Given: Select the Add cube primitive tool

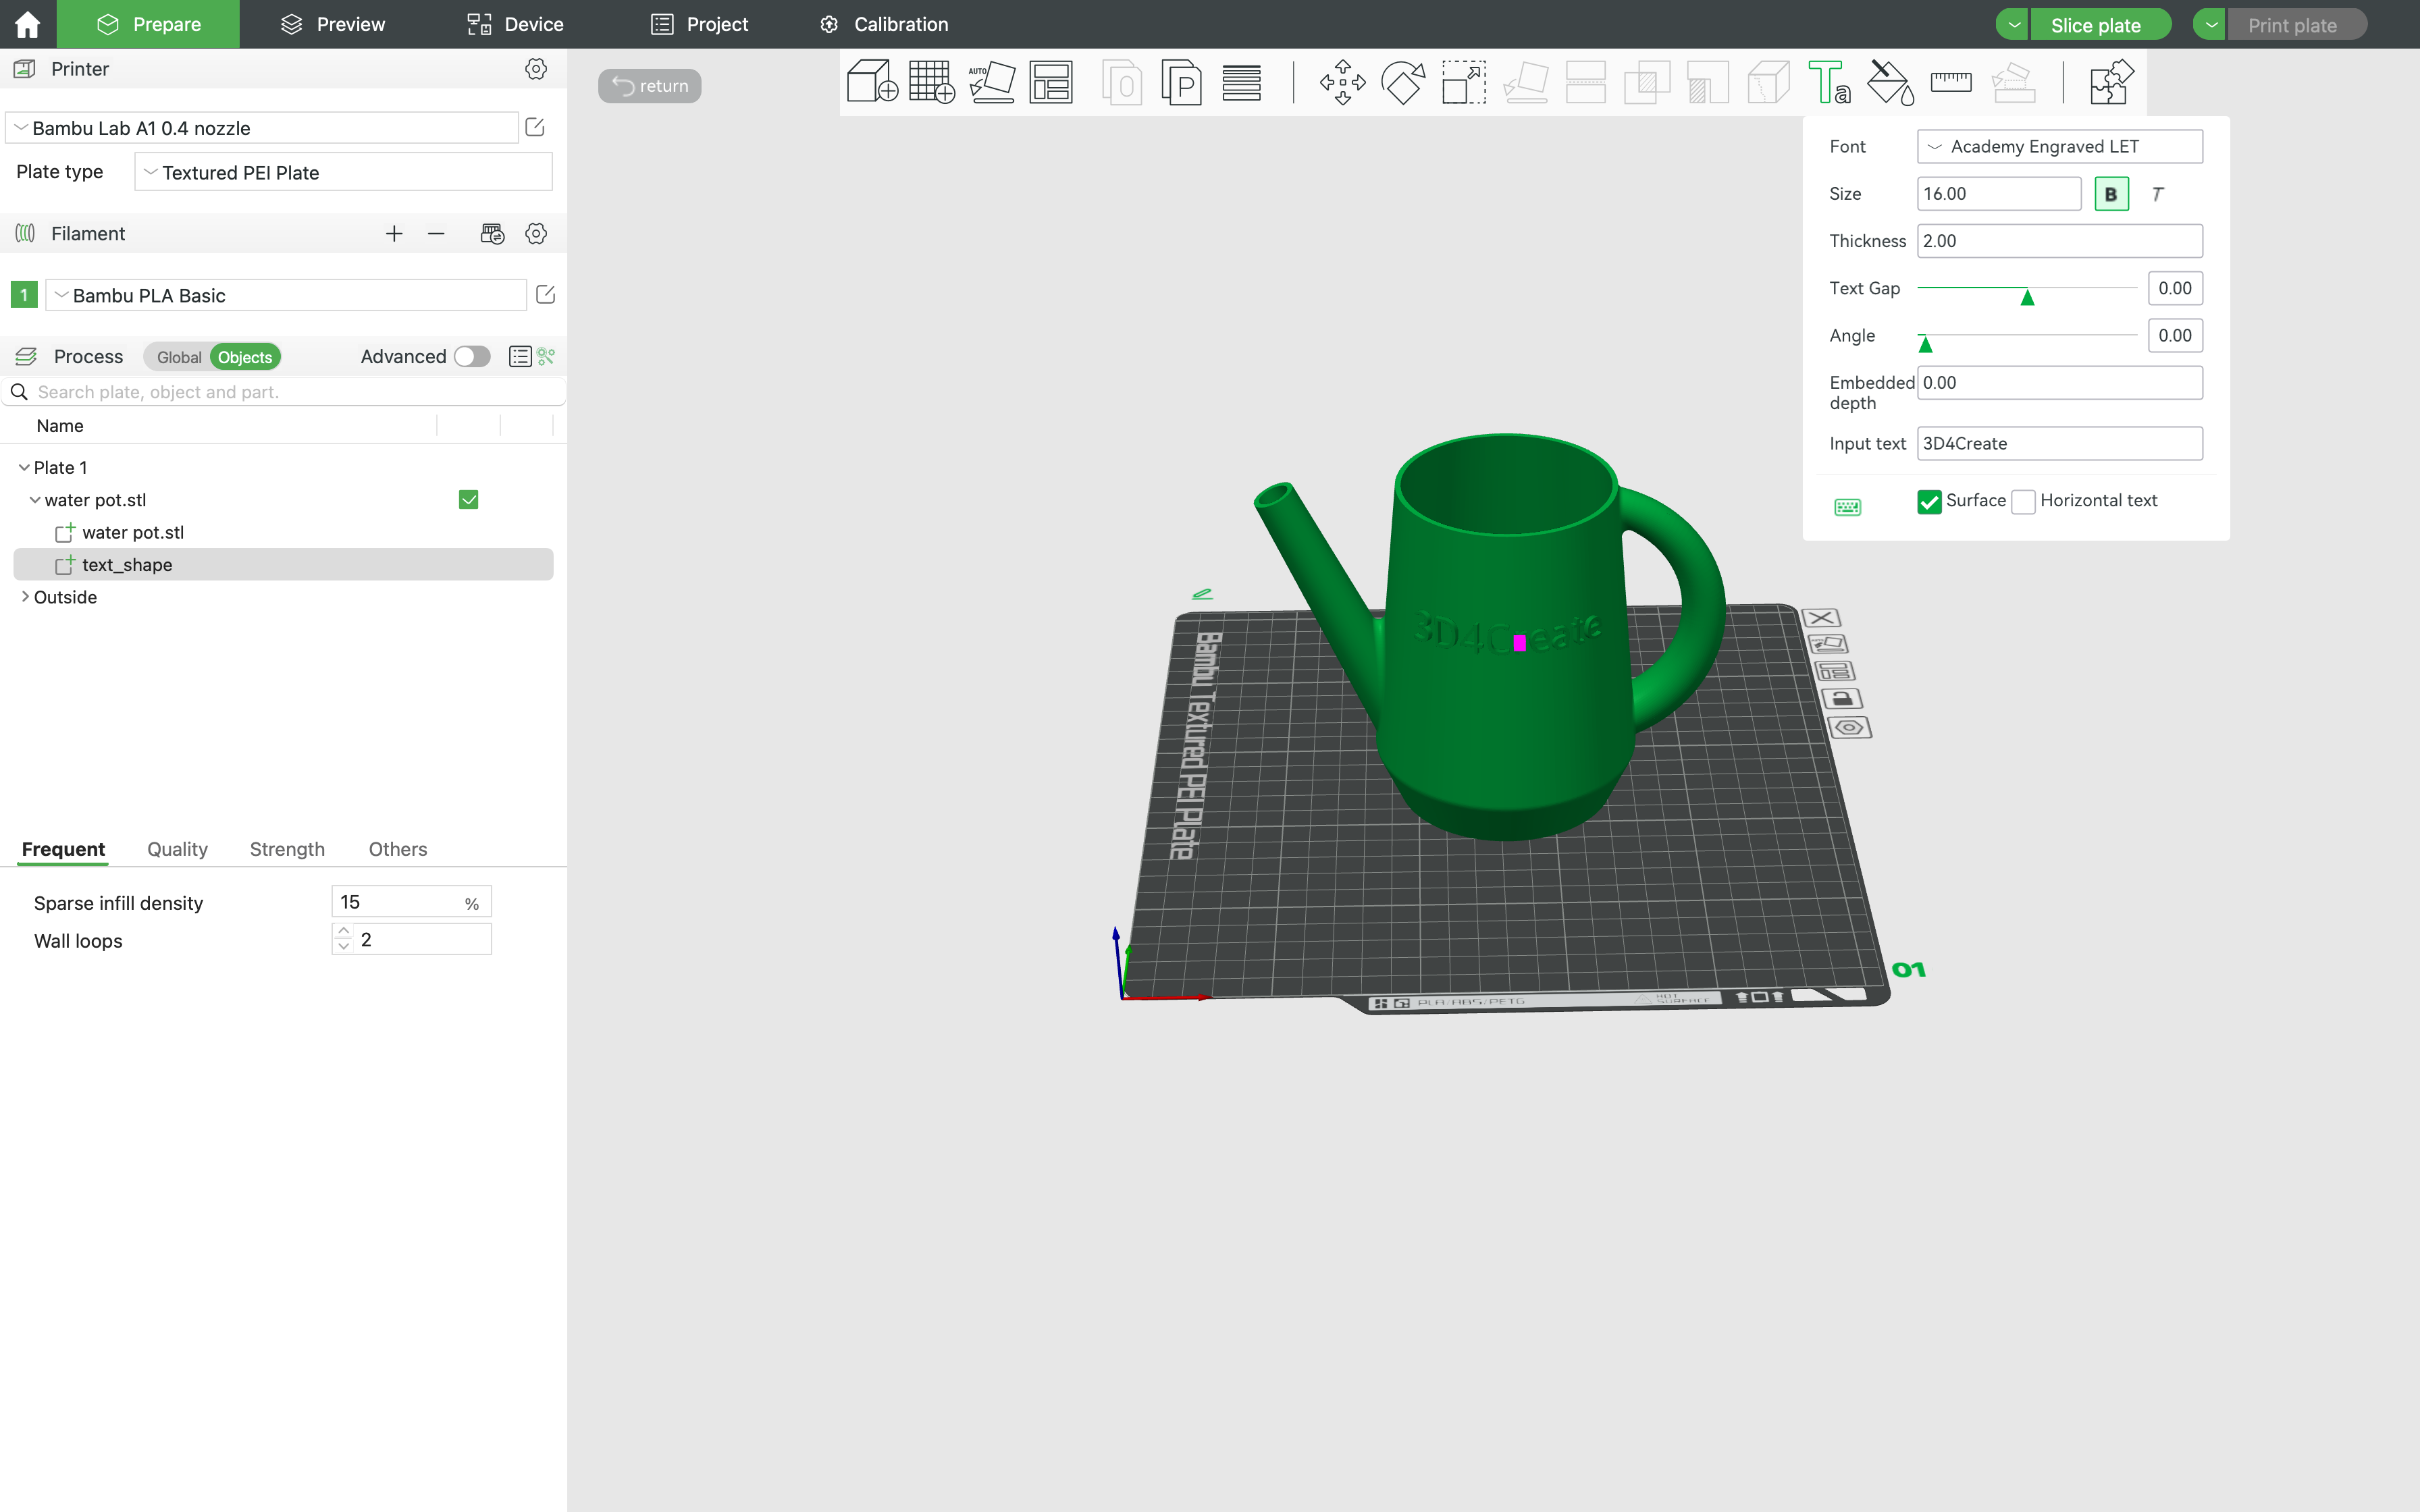Looking at the screenshot, I should (871, 82).
